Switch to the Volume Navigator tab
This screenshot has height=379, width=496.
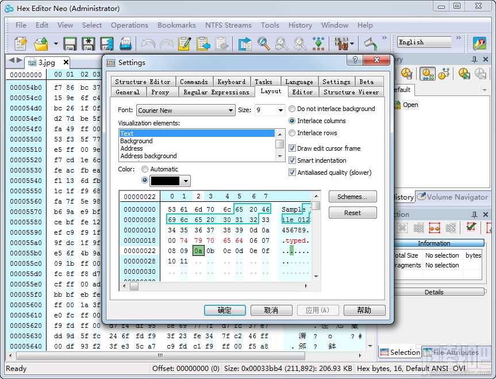click(452, 197)
